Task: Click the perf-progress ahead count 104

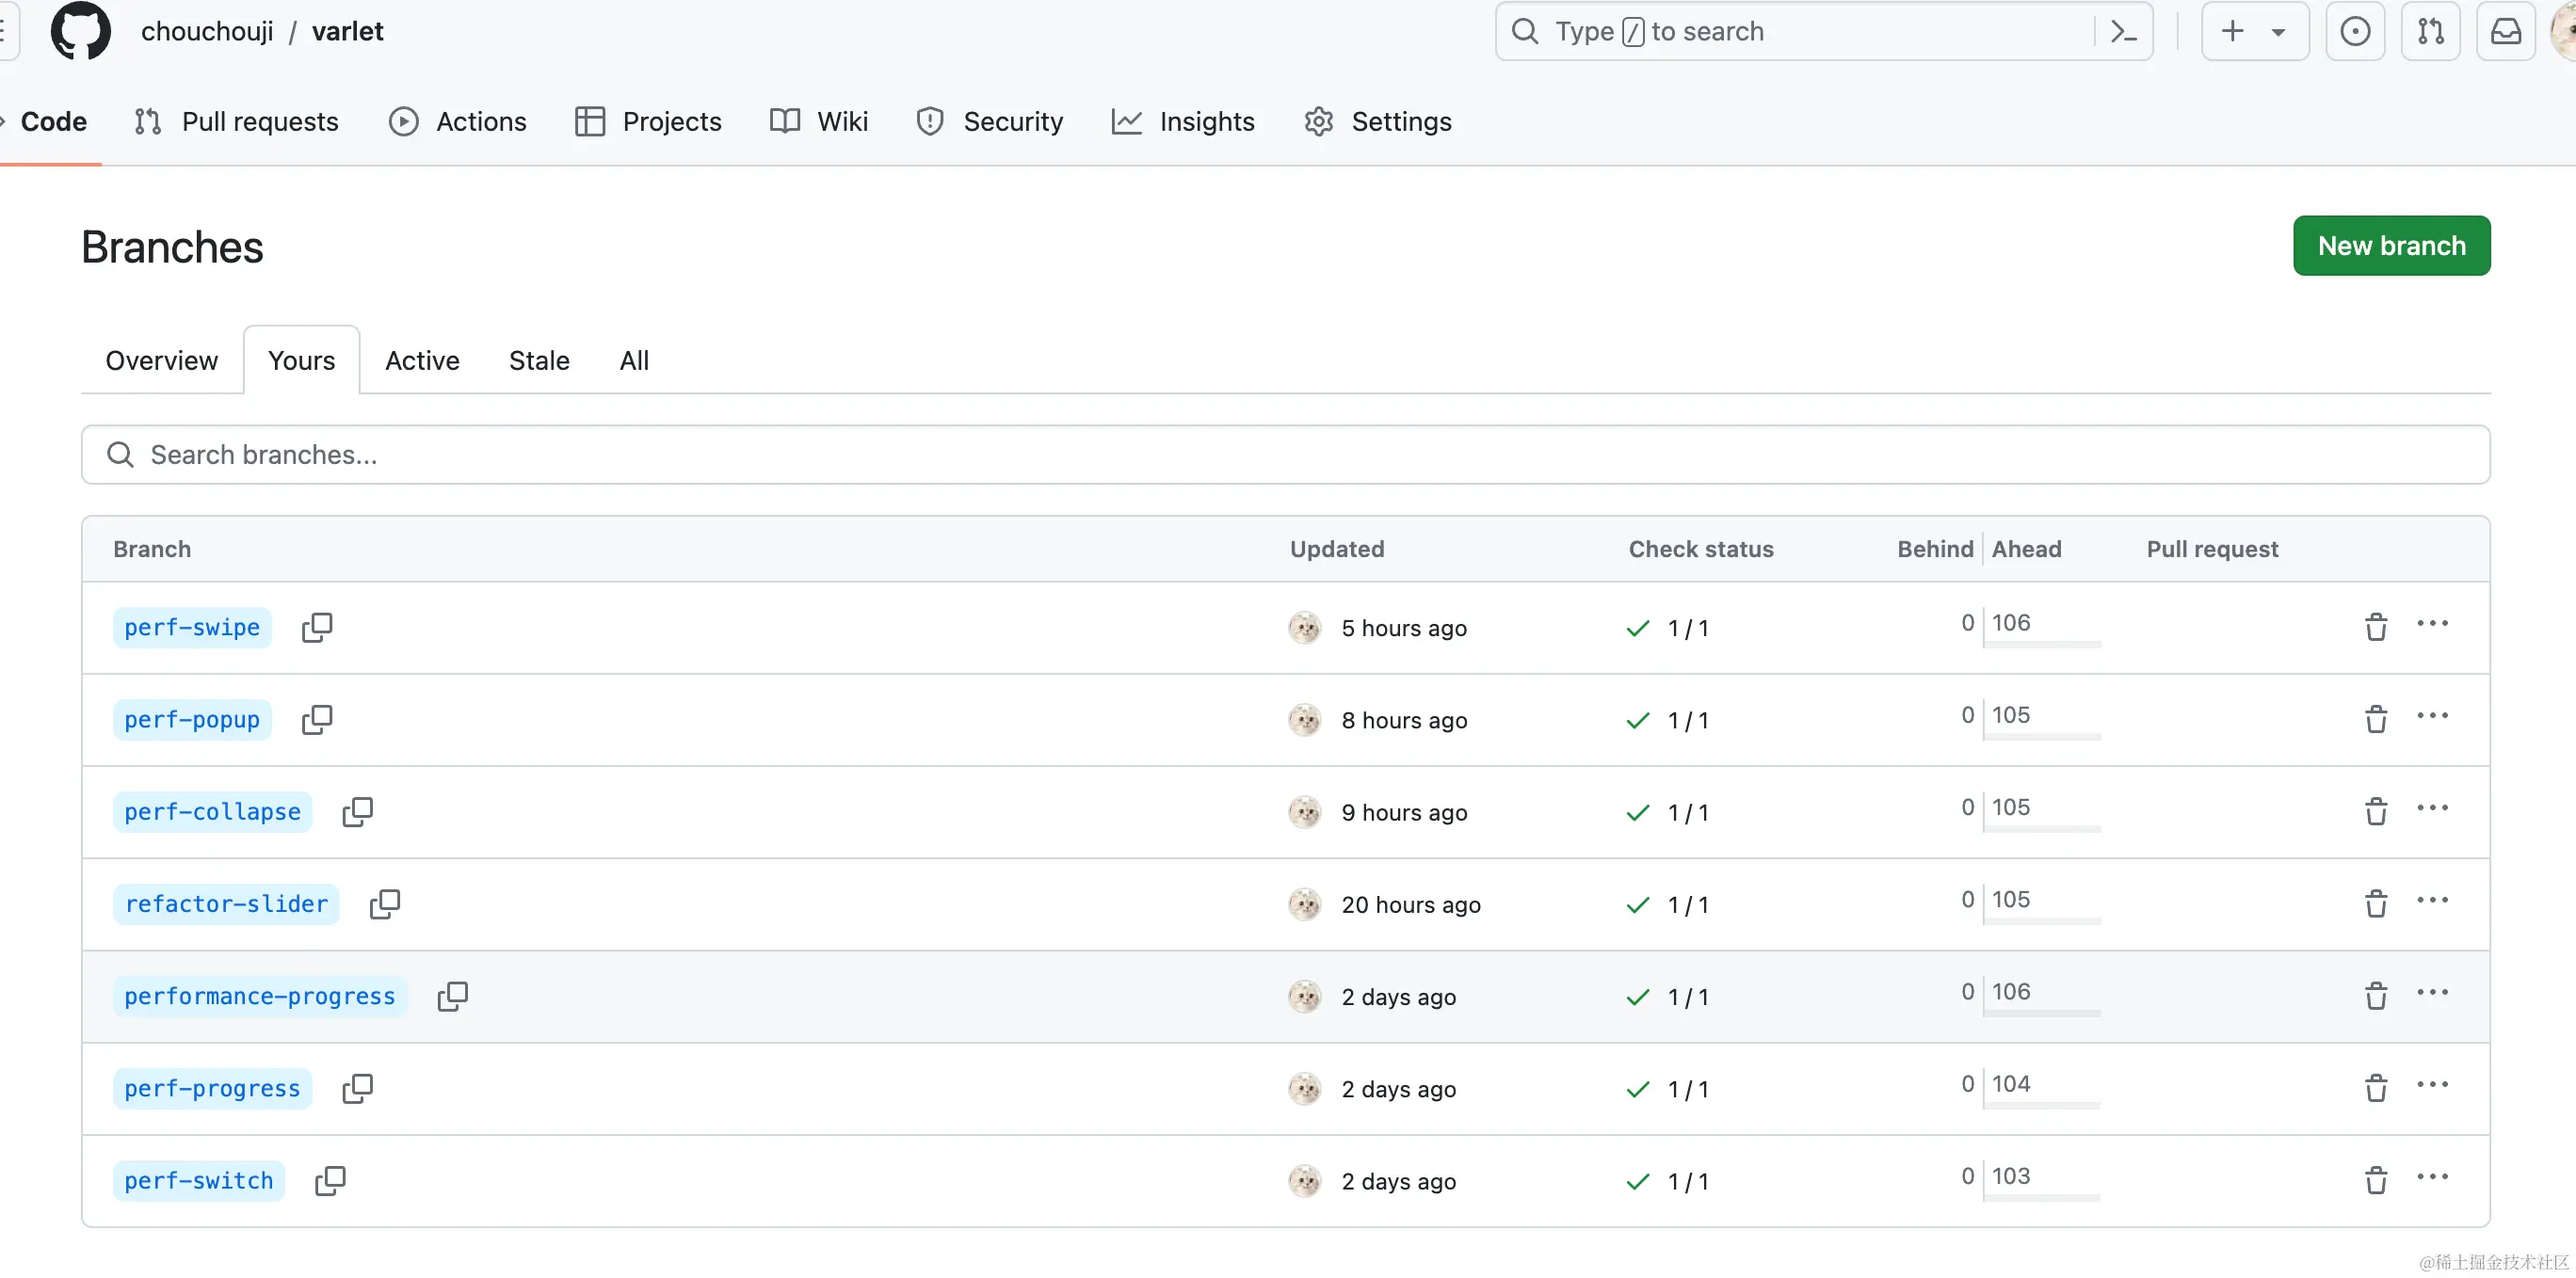Action: 2011,1084
